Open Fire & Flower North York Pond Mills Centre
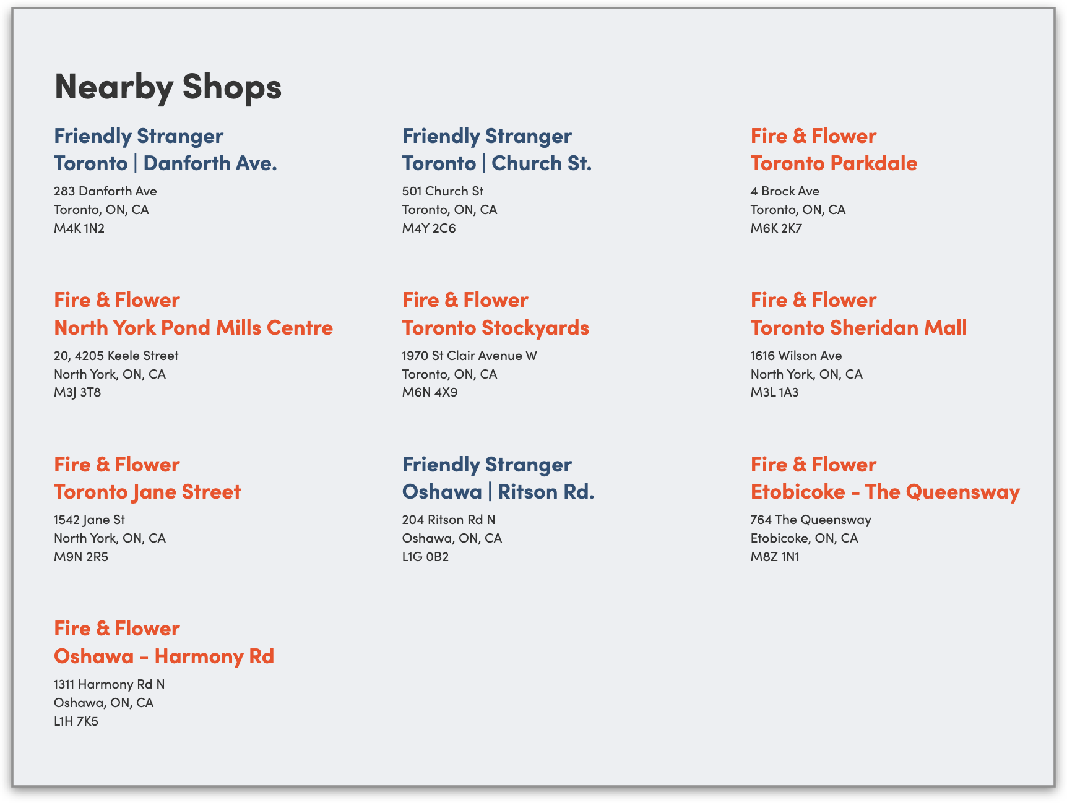Viewport: 1067px width, 803px height. (x=193, y=314)
